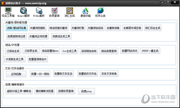Click the 字体文本转换 button
The image size is (180, 108).
point(109,74)
